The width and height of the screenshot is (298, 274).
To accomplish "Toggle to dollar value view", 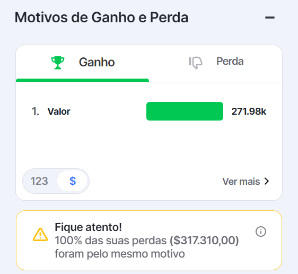I will coord(73,181).
